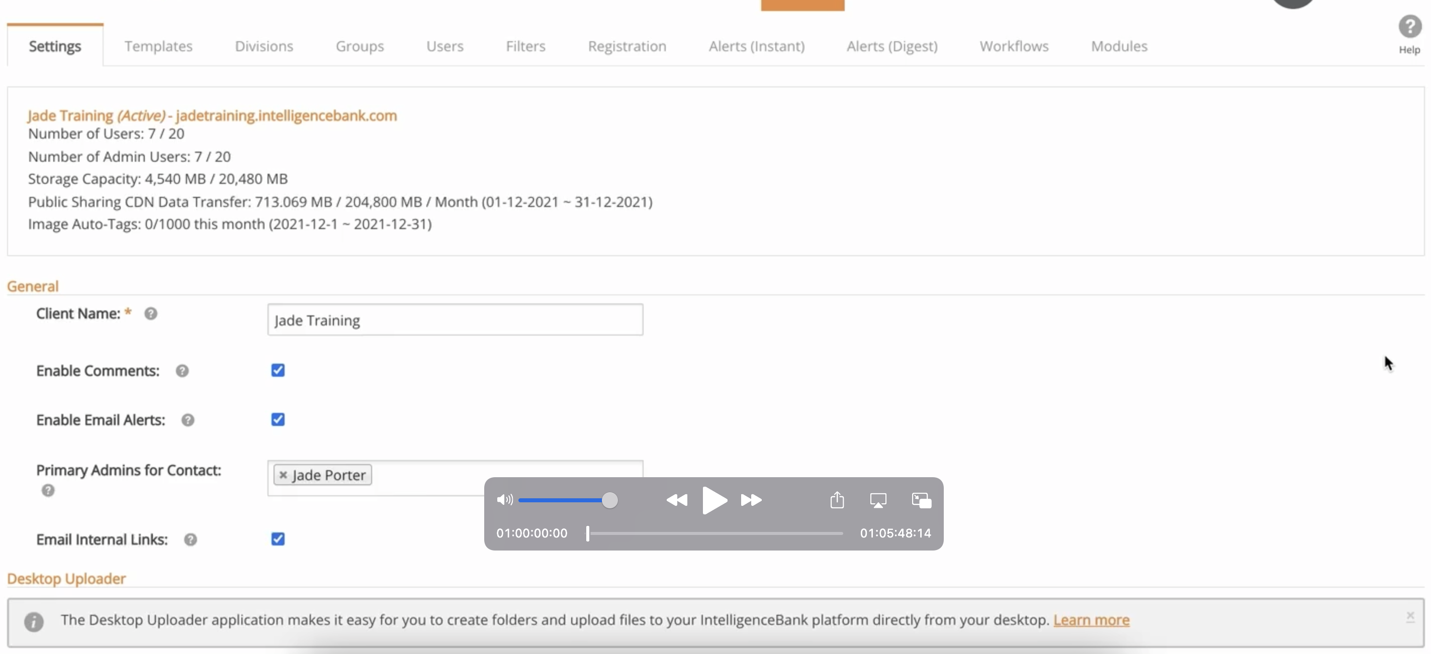Remove Jade Porter from Primary Admins
Viewport: 1431px width, 654px height.
[x=283, y=475]
